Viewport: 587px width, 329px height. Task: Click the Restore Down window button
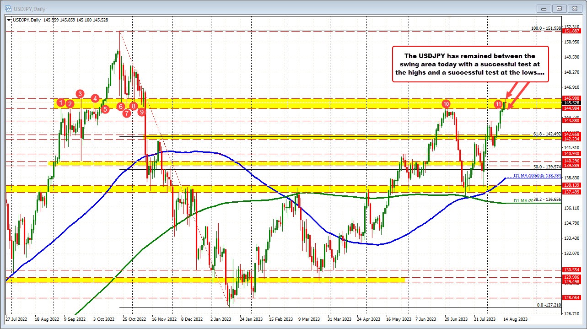pyautogui.click(x=559, y=8)
